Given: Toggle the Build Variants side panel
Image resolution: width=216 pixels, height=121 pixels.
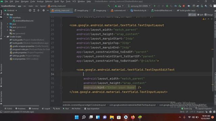Looking at the screenshot, I should point(1,97).
